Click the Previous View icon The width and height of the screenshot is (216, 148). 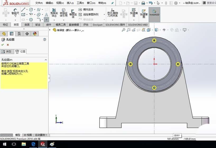point(134,30)
